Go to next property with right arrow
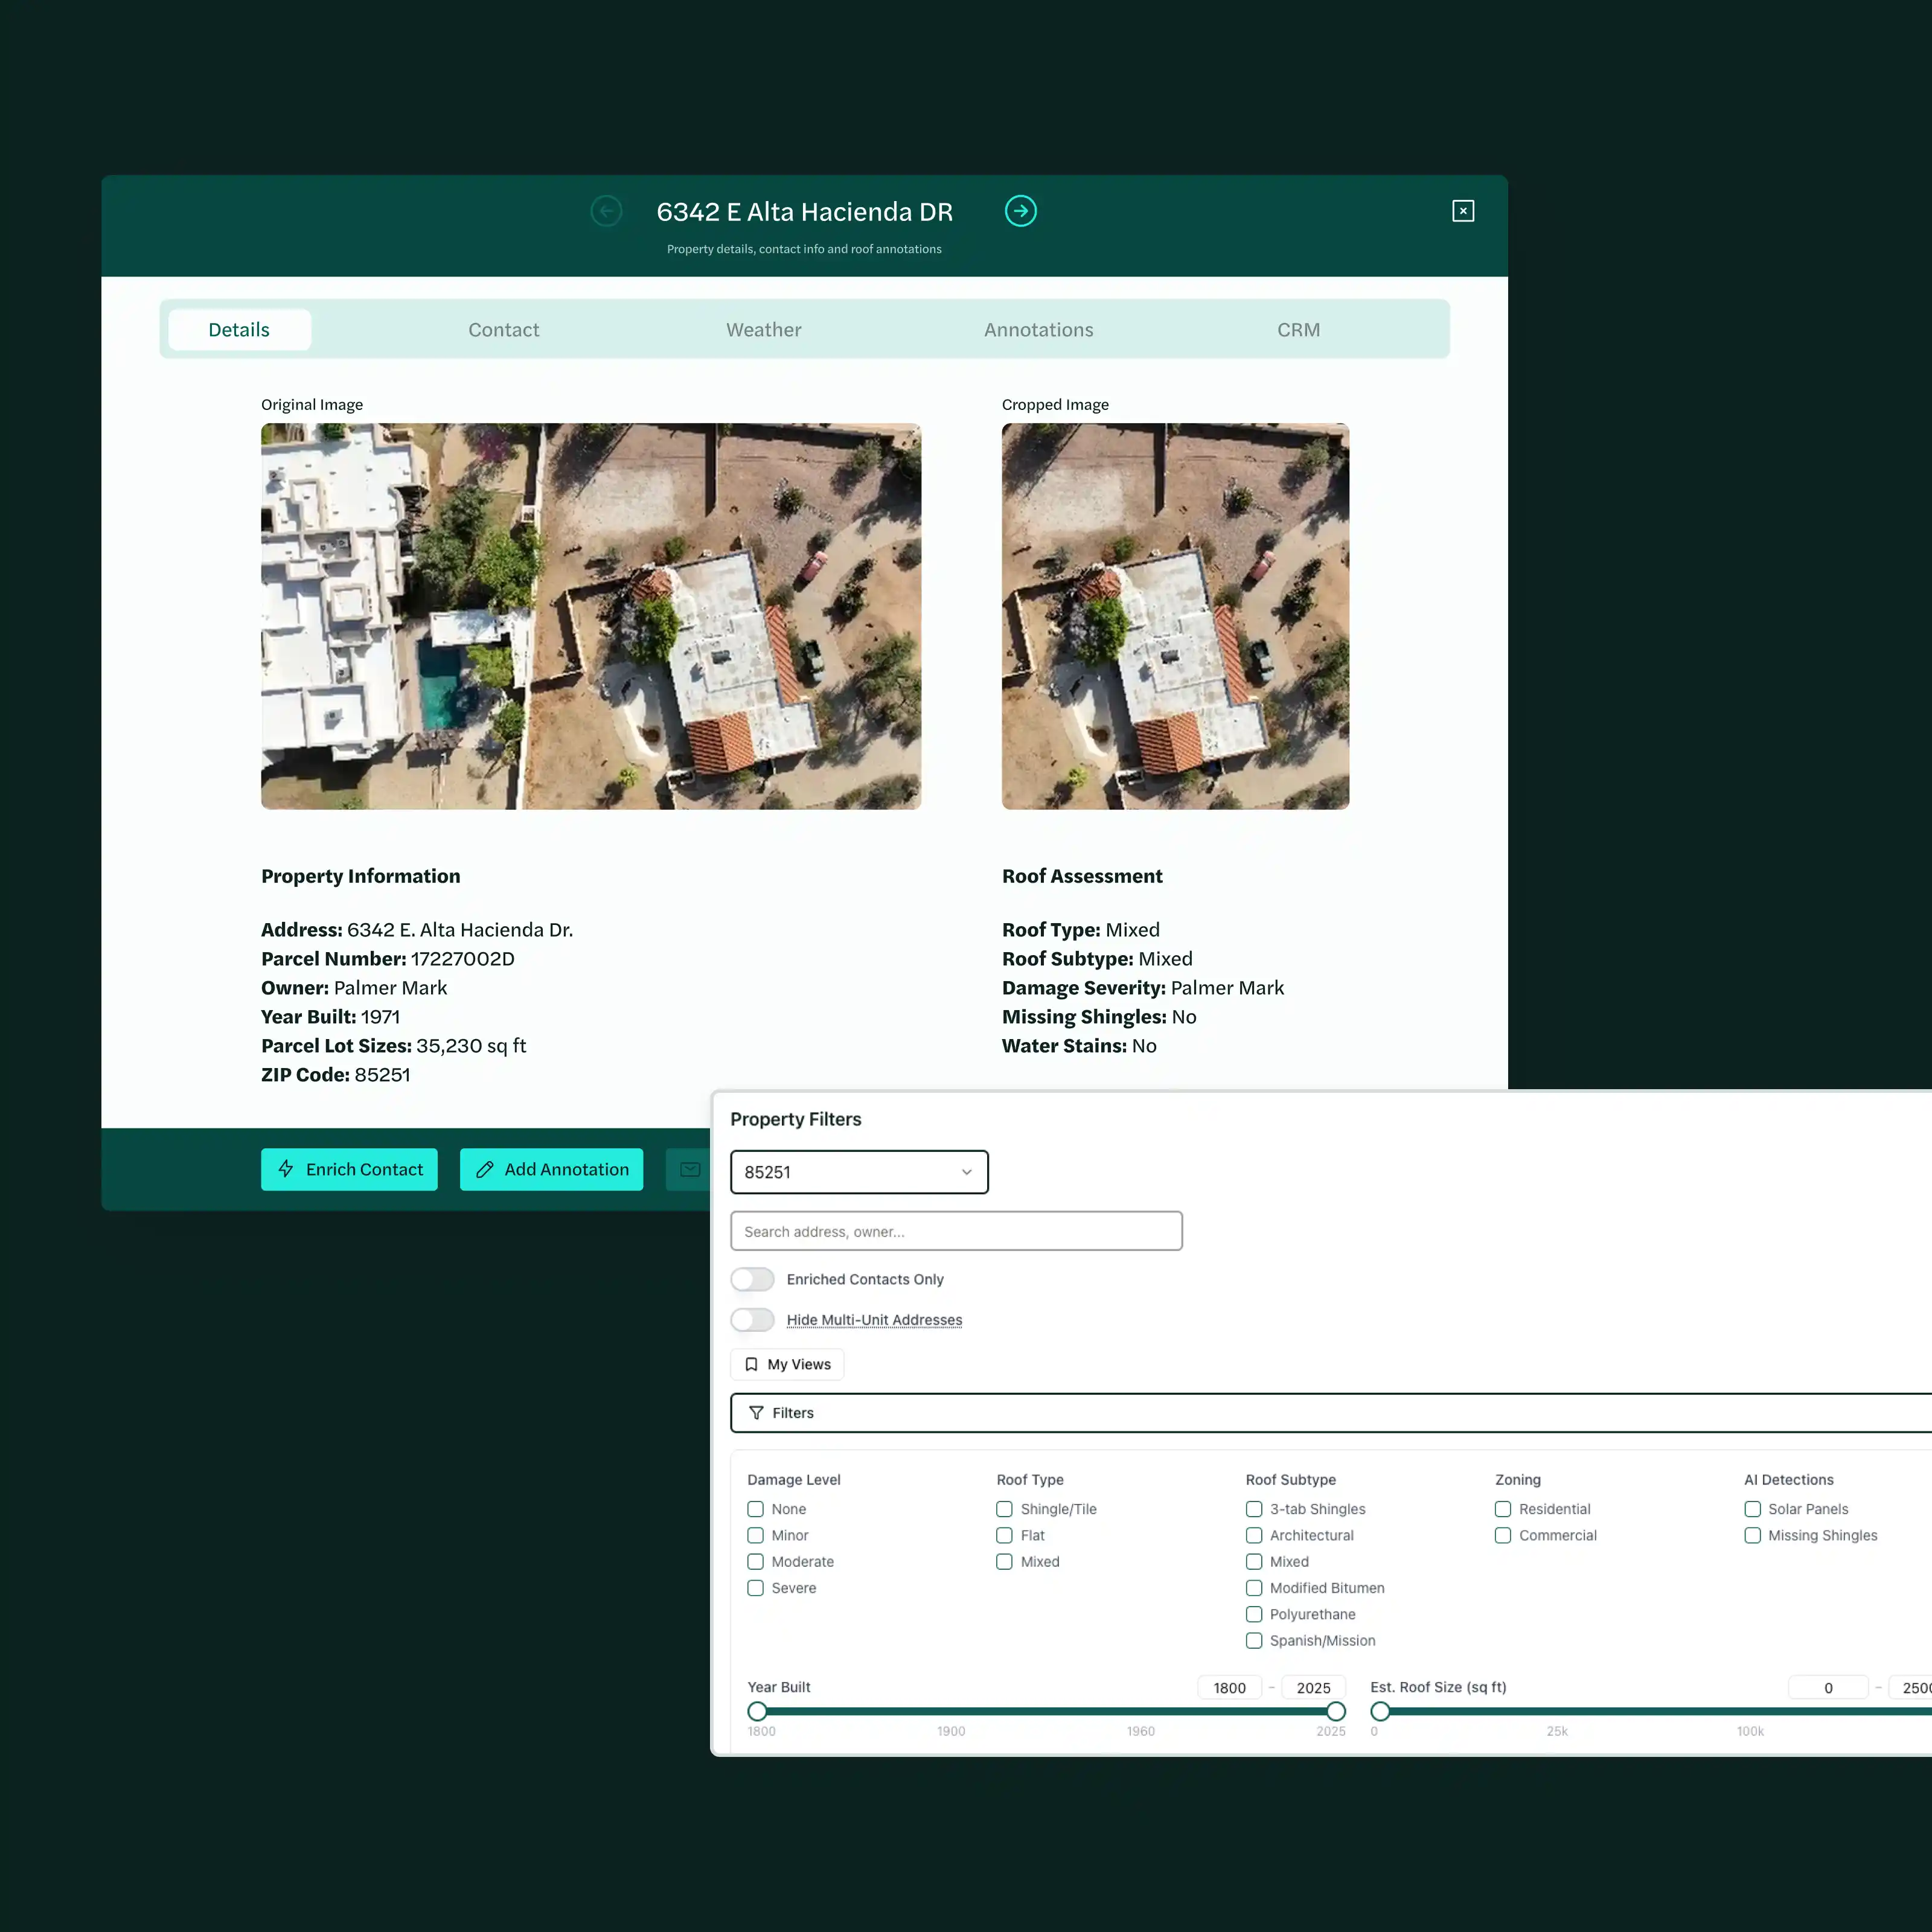Screen dimensions: 1932x1932 1020,211
